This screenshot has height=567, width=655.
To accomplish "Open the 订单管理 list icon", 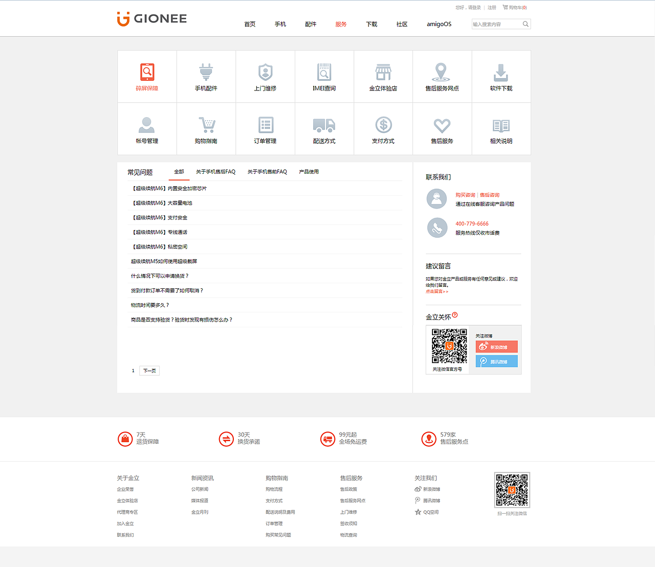I will [266, 125].
